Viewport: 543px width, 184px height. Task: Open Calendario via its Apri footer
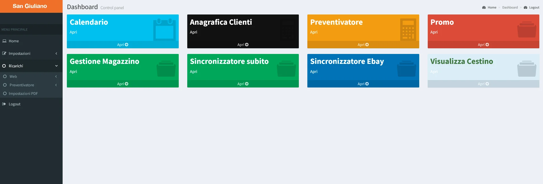coord(123,45)
